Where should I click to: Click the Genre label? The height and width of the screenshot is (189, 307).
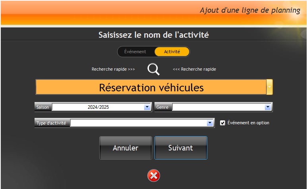[x=162, y=107]
